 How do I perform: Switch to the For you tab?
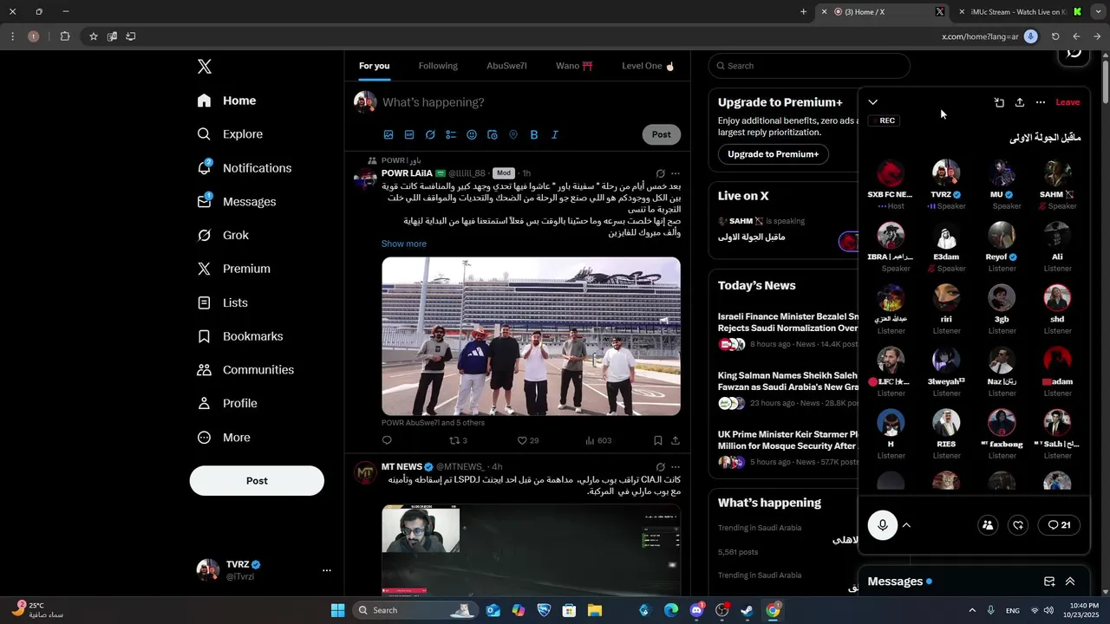pyautogui.click(x=375, y=66)
